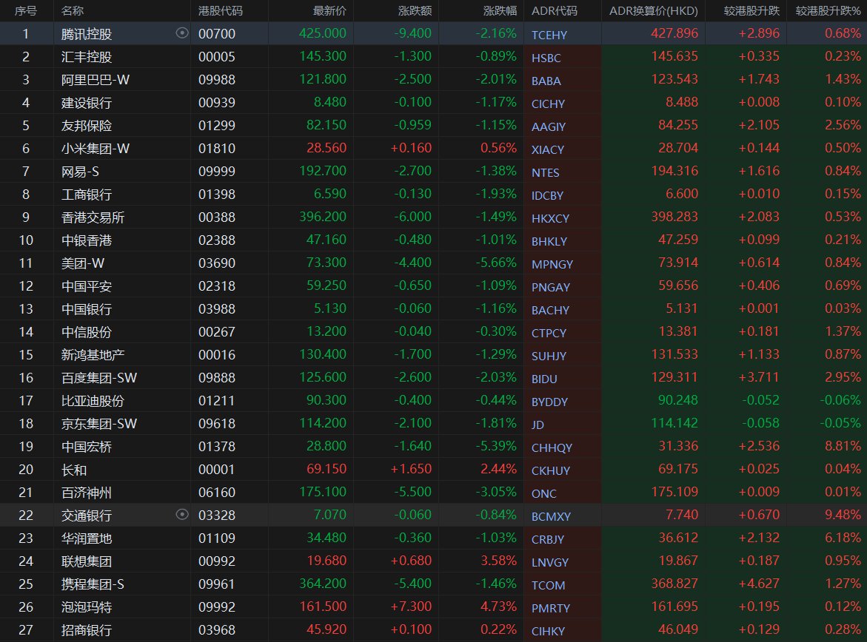Click the circle icon next to 腾讯控股
This screenshot has height=642, width=867.
tap(182, 33)
